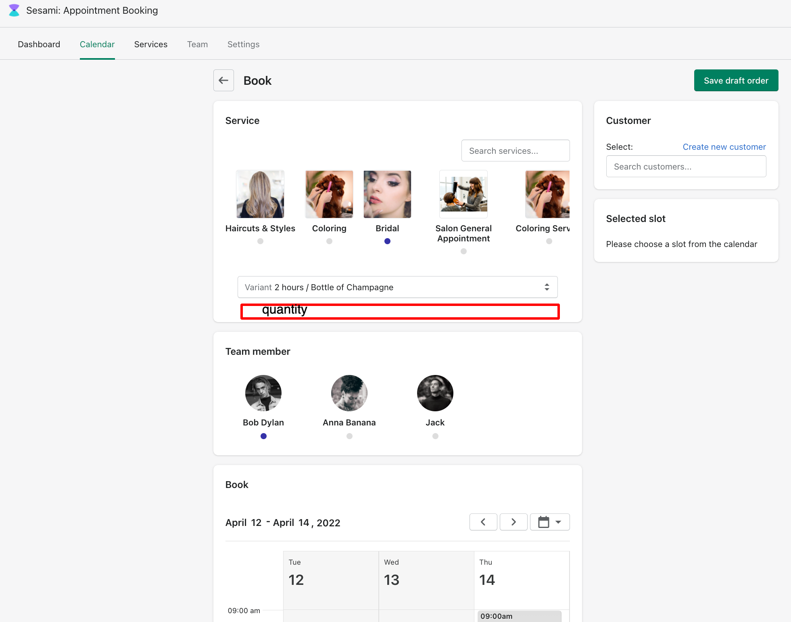This screenshot has height=622, width=791.
Task: Select Salon General Appointment radio dot
Action: 463,251
